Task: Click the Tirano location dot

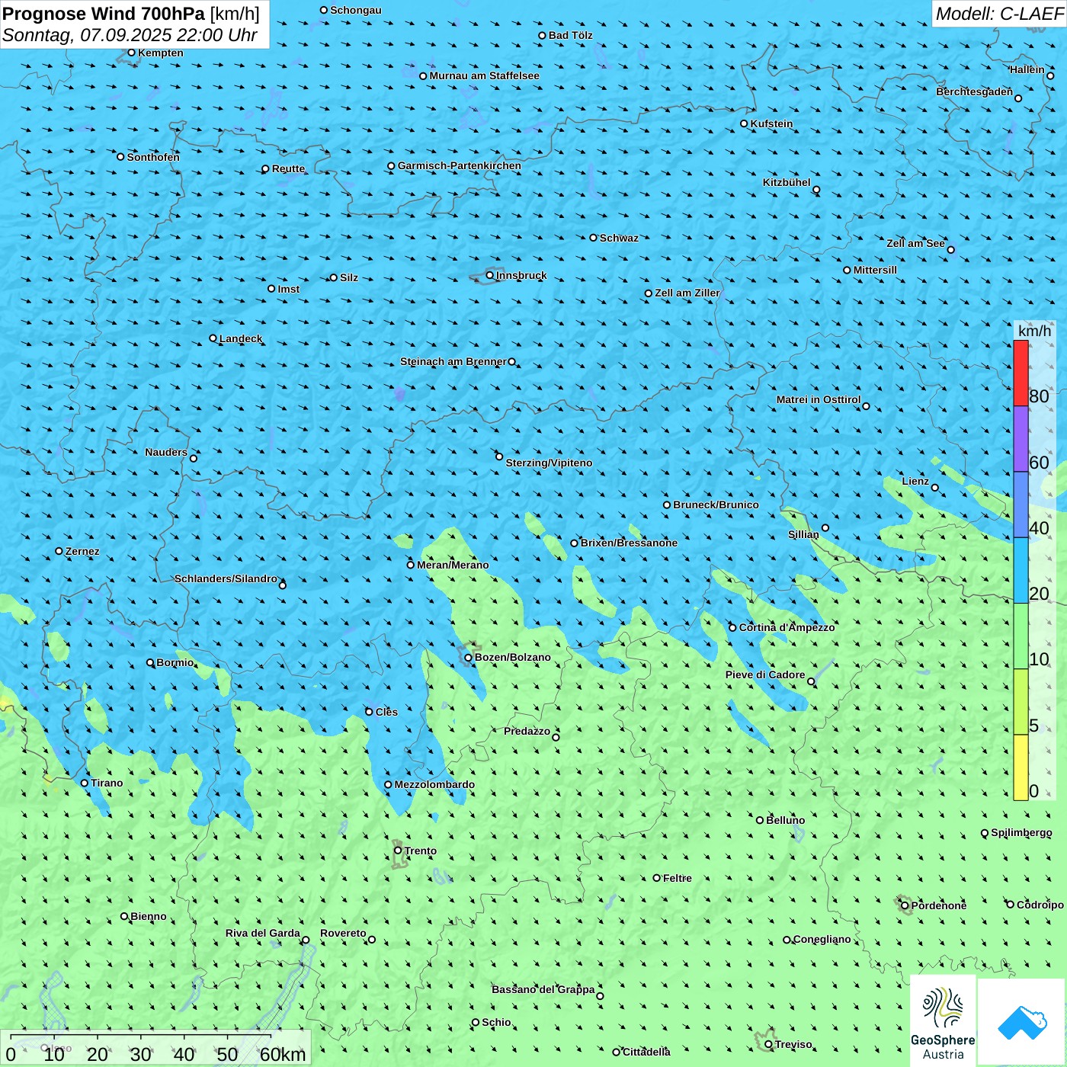Action: 85,783
